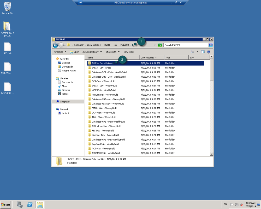Expand the Share with dropdown
261x209 pixels.
point(112,52)
